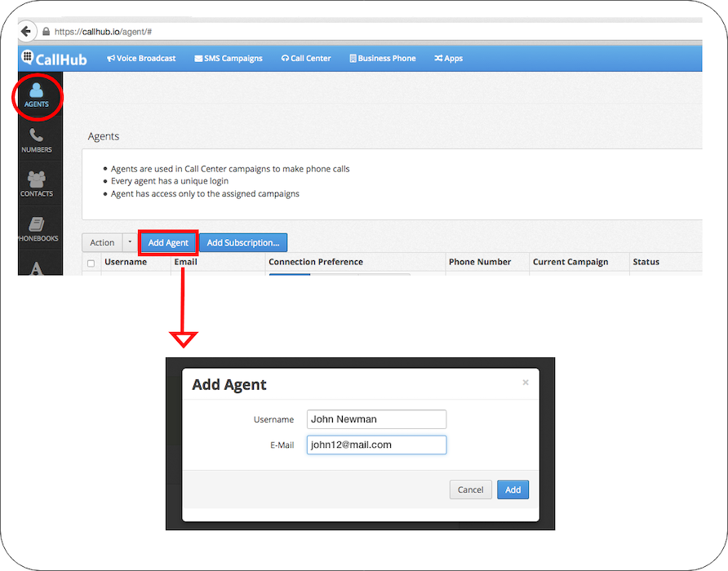The image size is (728, 571).
Task: Tick the select-all checkbox in table header
Action: [91, 263]
